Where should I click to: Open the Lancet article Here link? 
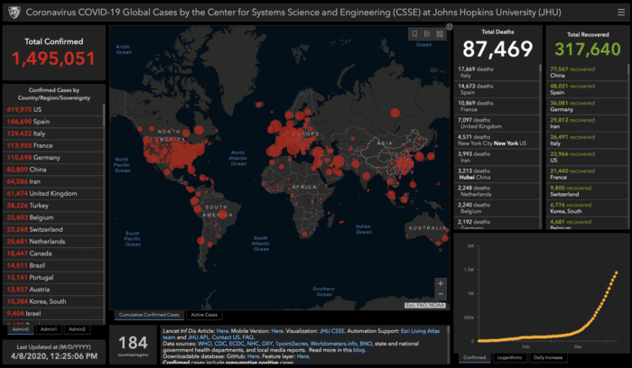click(222, 331)
